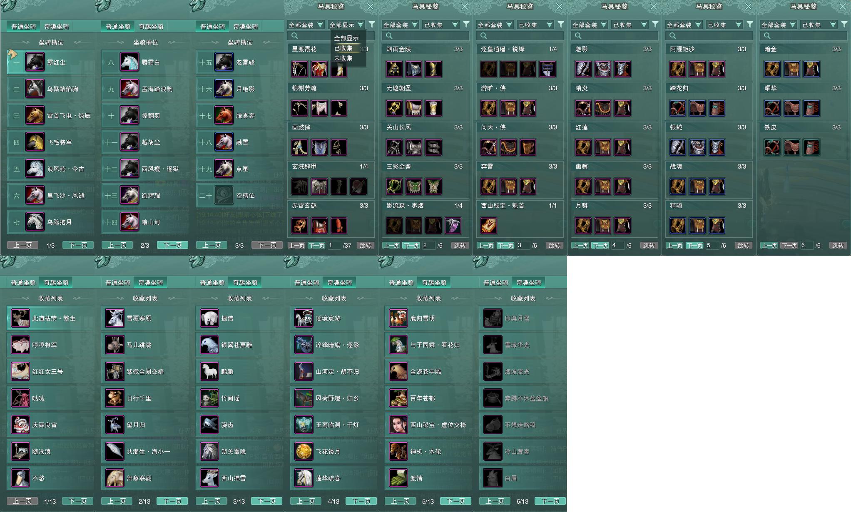851x512 pixels.
Task: Click the 捷信 elephant icon
Action: pyautogui.click(x=209, y=318)
